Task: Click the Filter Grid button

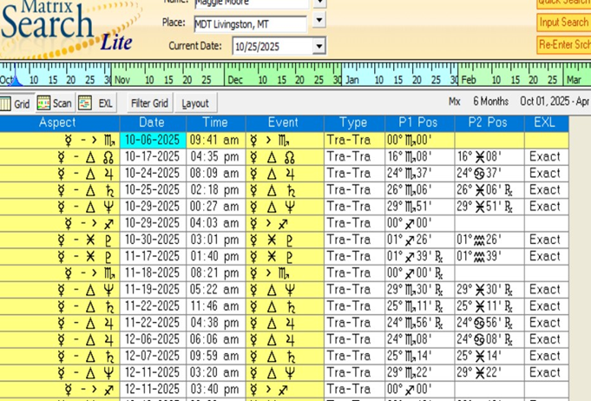Action: [149, 103]
